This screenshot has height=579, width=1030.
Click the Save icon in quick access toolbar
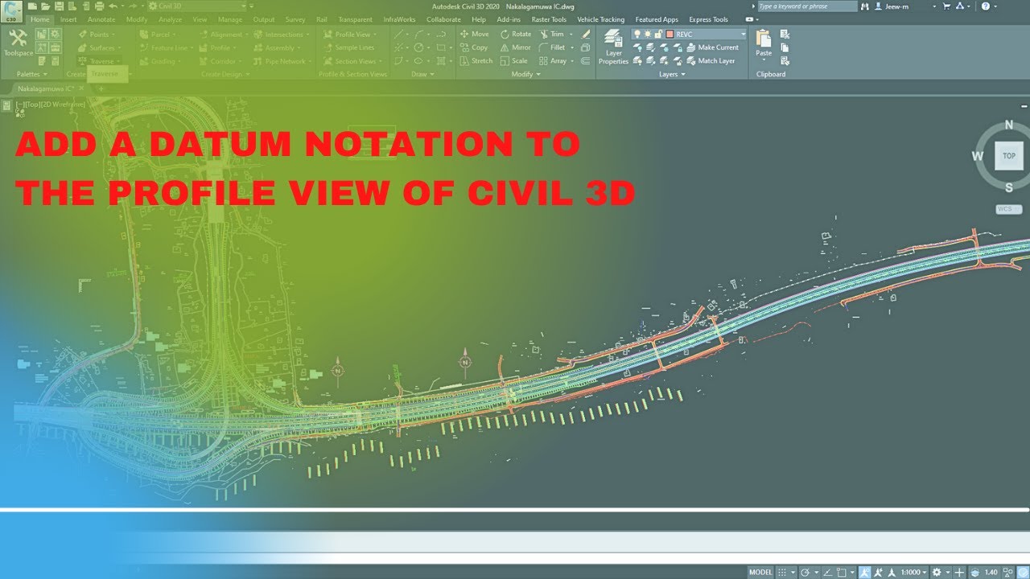[x=59, y=6]
